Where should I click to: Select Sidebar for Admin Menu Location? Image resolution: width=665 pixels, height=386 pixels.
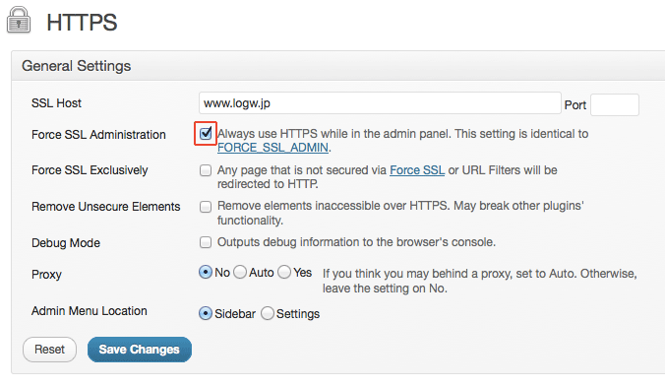206,313
